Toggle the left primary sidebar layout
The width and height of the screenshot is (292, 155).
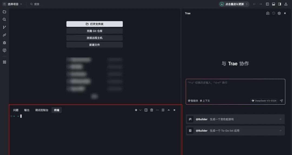click(x=268, y=4)
